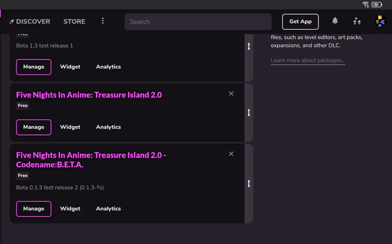This screenshot has width=392, height=244.
Task: Click reorder handle for Codename:B.E.T.A. package
Action: click(249, 184)
